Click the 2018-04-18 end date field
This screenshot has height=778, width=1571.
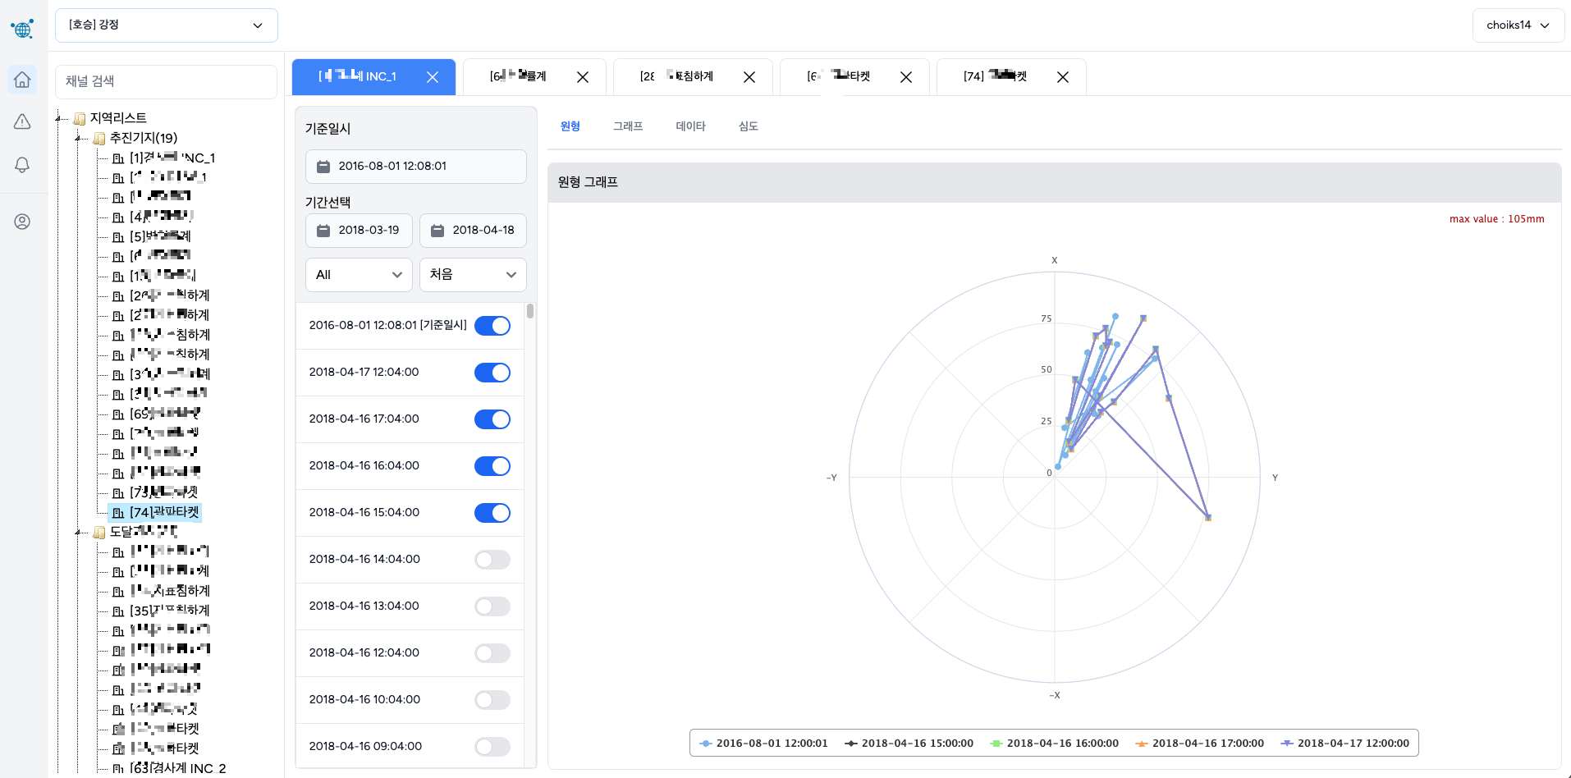tap(473, 231)
